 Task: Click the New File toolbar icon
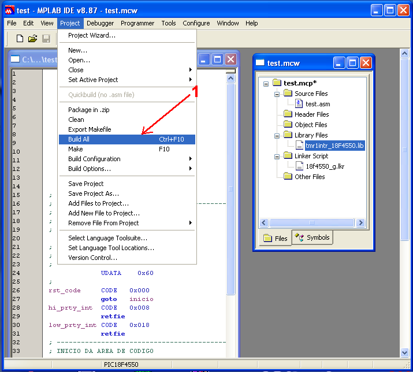point(20,39)
